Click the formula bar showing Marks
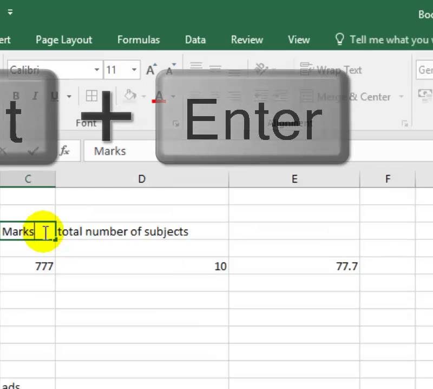The image size is (433, 389). point(258,151)
